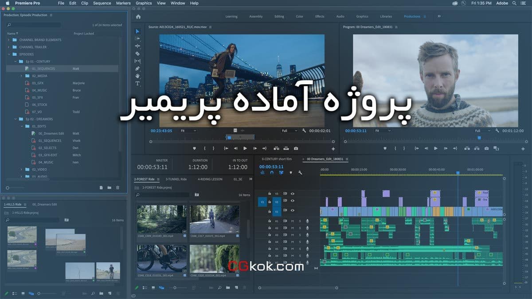
Task: Toggle V3 track visibility eye
Action: (x=293, y=194)
